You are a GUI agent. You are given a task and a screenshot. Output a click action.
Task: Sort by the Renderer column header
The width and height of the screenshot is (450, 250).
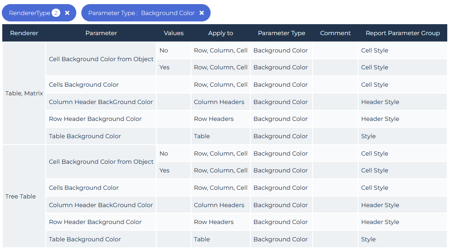[24, 33]
